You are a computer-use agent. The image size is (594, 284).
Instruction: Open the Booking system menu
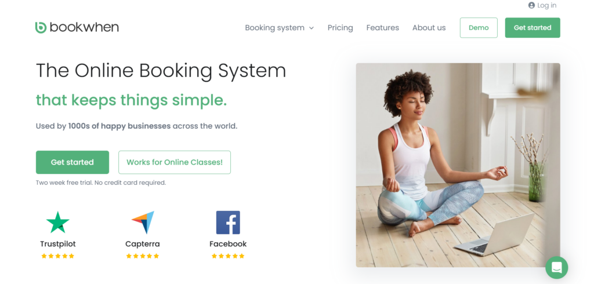[x=274, y=28]
